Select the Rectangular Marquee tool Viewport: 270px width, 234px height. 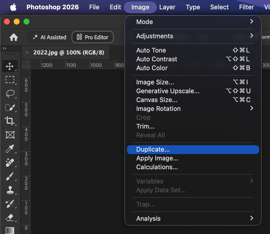10,80
